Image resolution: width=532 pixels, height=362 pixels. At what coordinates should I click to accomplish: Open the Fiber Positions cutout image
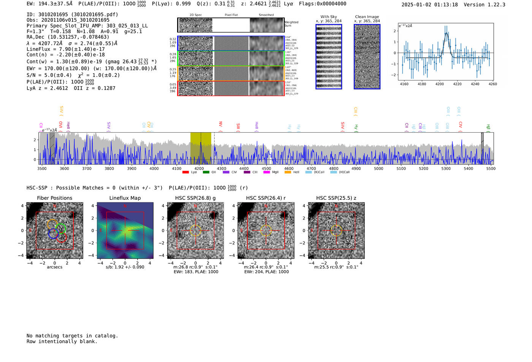point(55,231)
